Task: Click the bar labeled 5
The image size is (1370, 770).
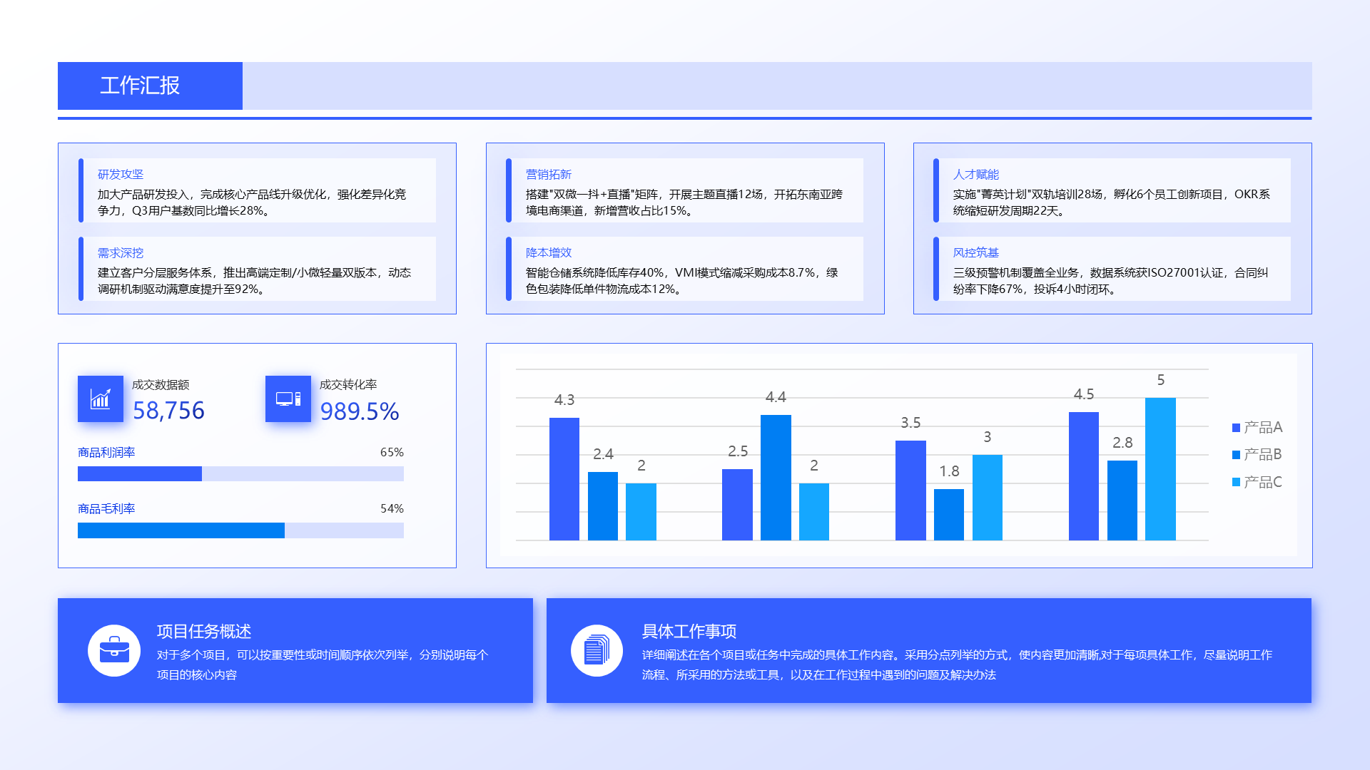Action: coord(1160,469)
